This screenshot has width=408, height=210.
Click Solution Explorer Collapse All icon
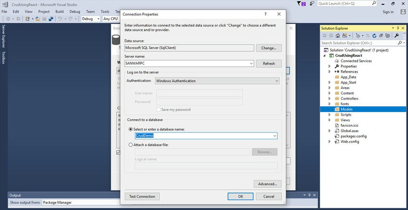tap(381, 35)
